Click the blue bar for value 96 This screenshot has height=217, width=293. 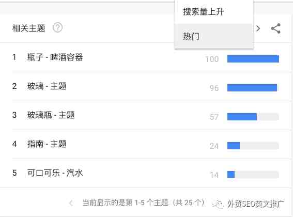[x=252, y=88]
